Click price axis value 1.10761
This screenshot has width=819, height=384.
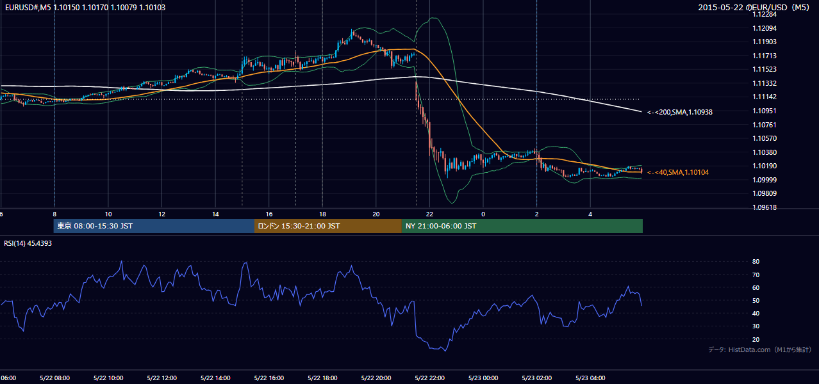pos(765,125)
